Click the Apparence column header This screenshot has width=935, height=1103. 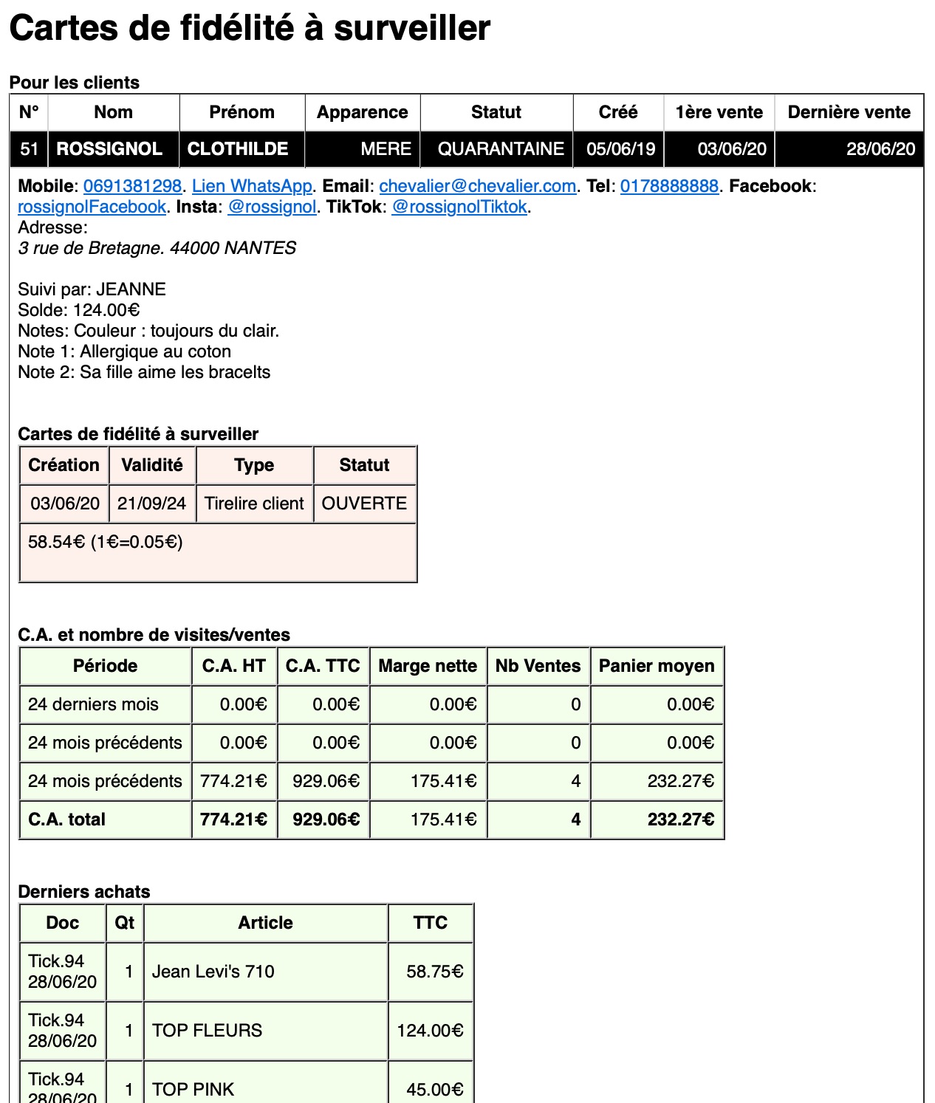coord(362,112)
